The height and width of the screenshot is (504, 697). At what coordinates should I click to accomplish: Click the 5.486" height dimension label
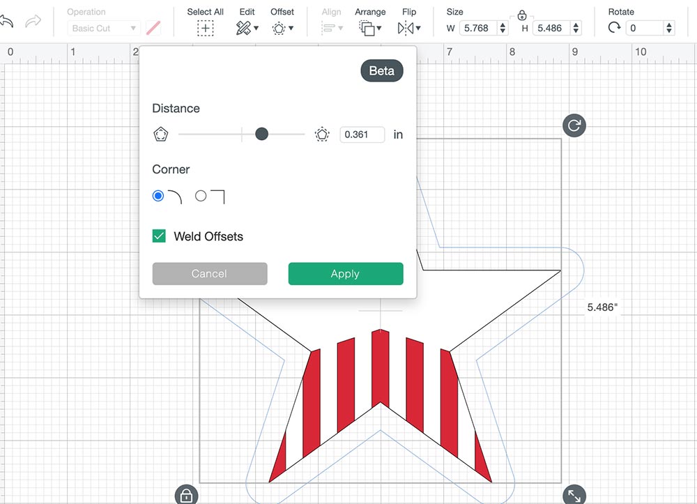[x=602, y=307]
